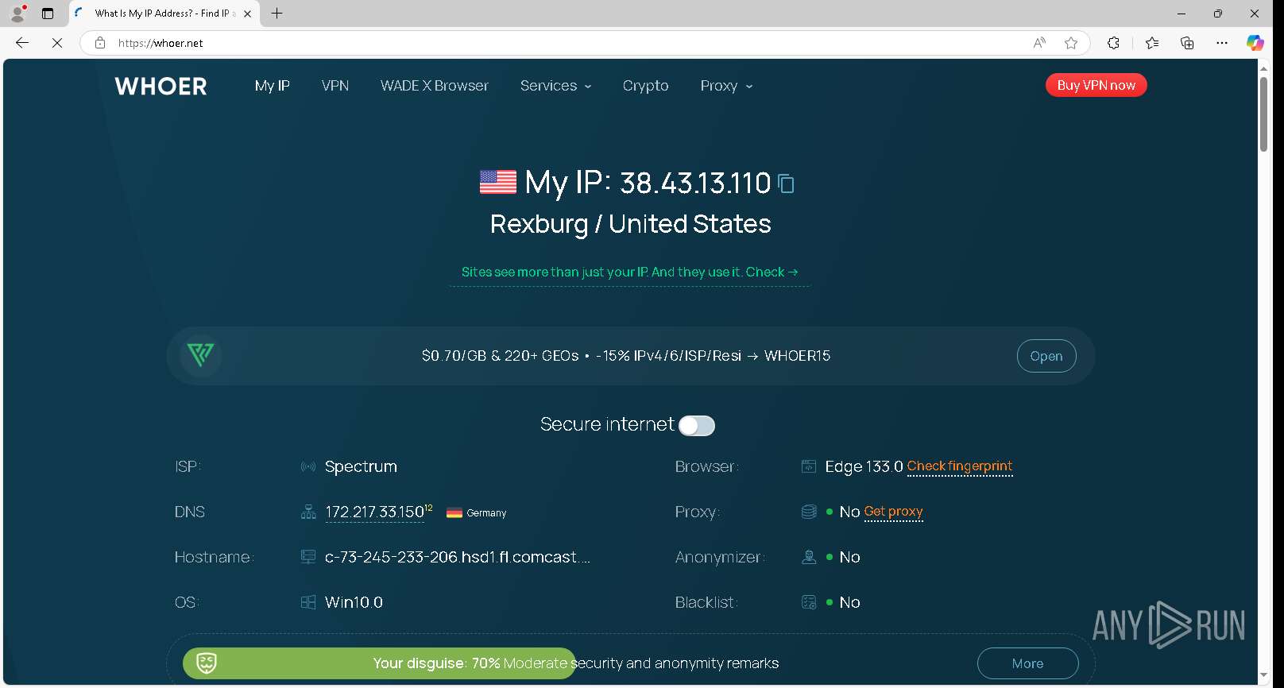The height and width of the screenshot is (688, 1284).
Task: Click the hostname c-73-245-233-206 text
Action: pos(458,557)
